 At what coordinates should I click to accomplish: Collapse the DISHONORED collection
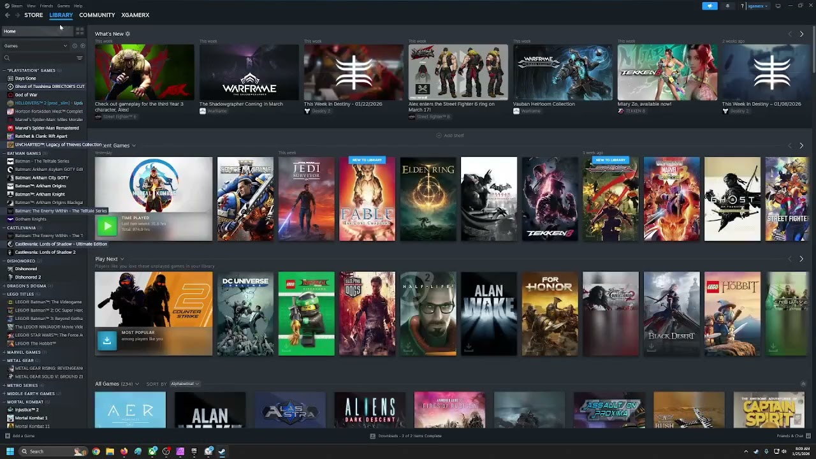(4, 261)
